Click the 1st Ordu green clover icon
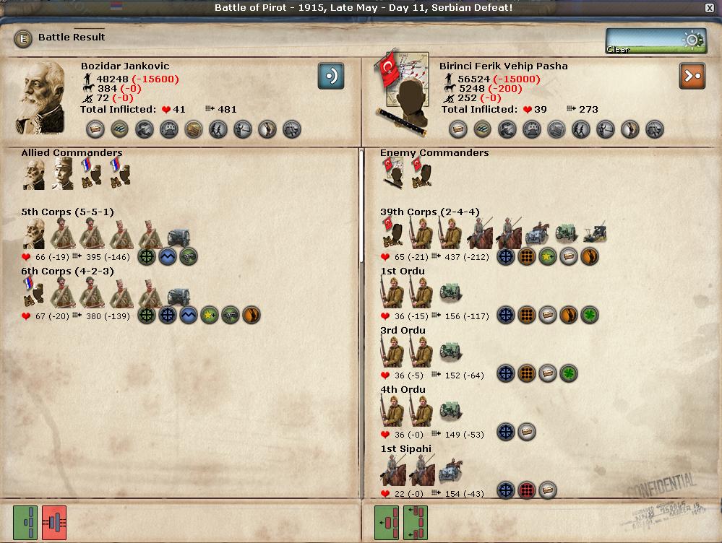 (x=590, y=316)
